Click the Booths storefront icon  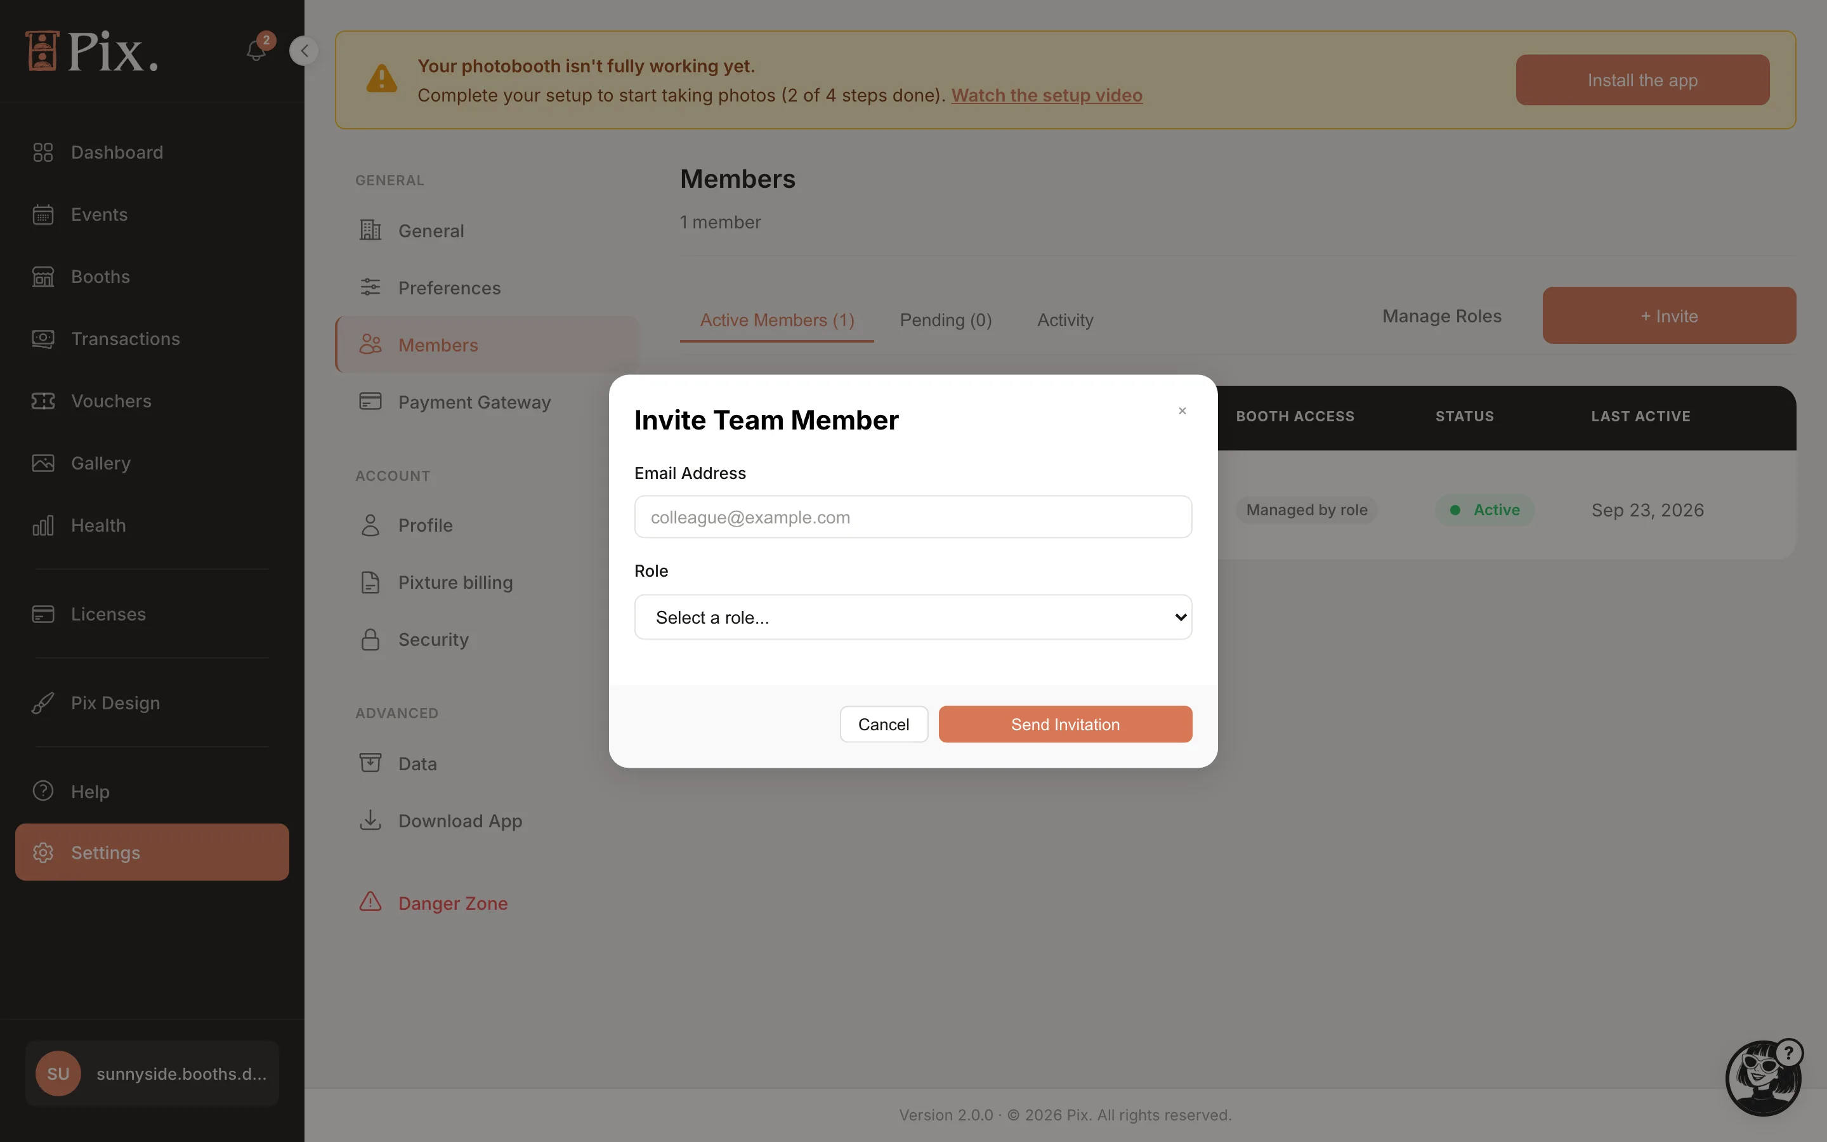[43, 277]
